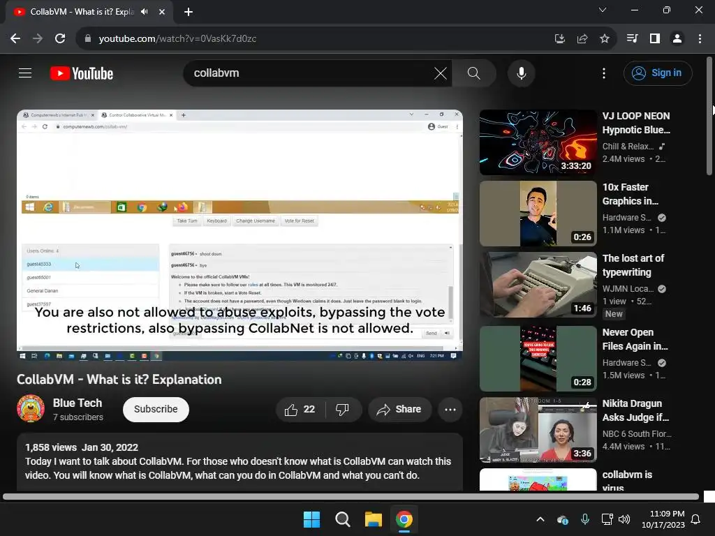Mute the tab via speaker icon
Viewport: 715px width, 536px height.
pos(145,12)
